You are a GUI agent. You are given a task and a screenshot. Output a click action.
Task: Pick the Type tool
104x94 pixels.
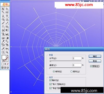[x=7, y=16]
